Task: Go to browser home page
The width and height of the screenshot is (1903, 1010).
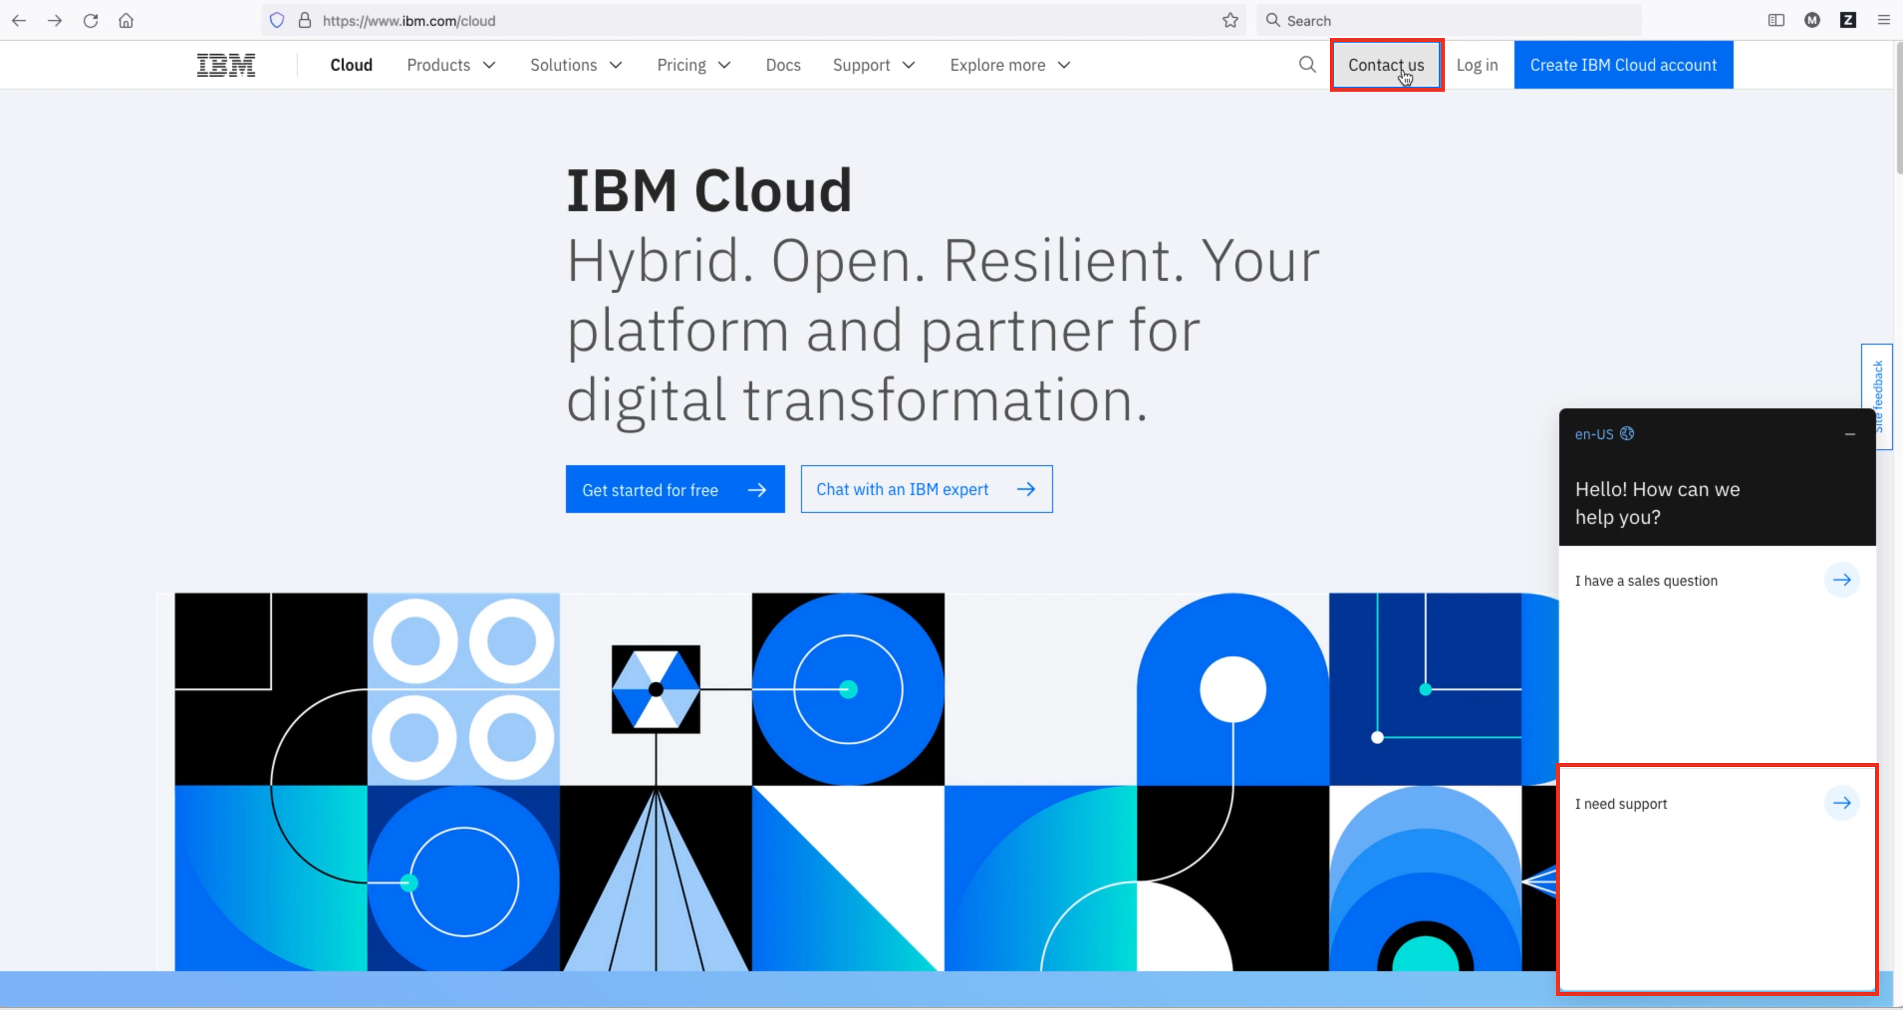Action: pyautogui.click(x=127, y=21)
